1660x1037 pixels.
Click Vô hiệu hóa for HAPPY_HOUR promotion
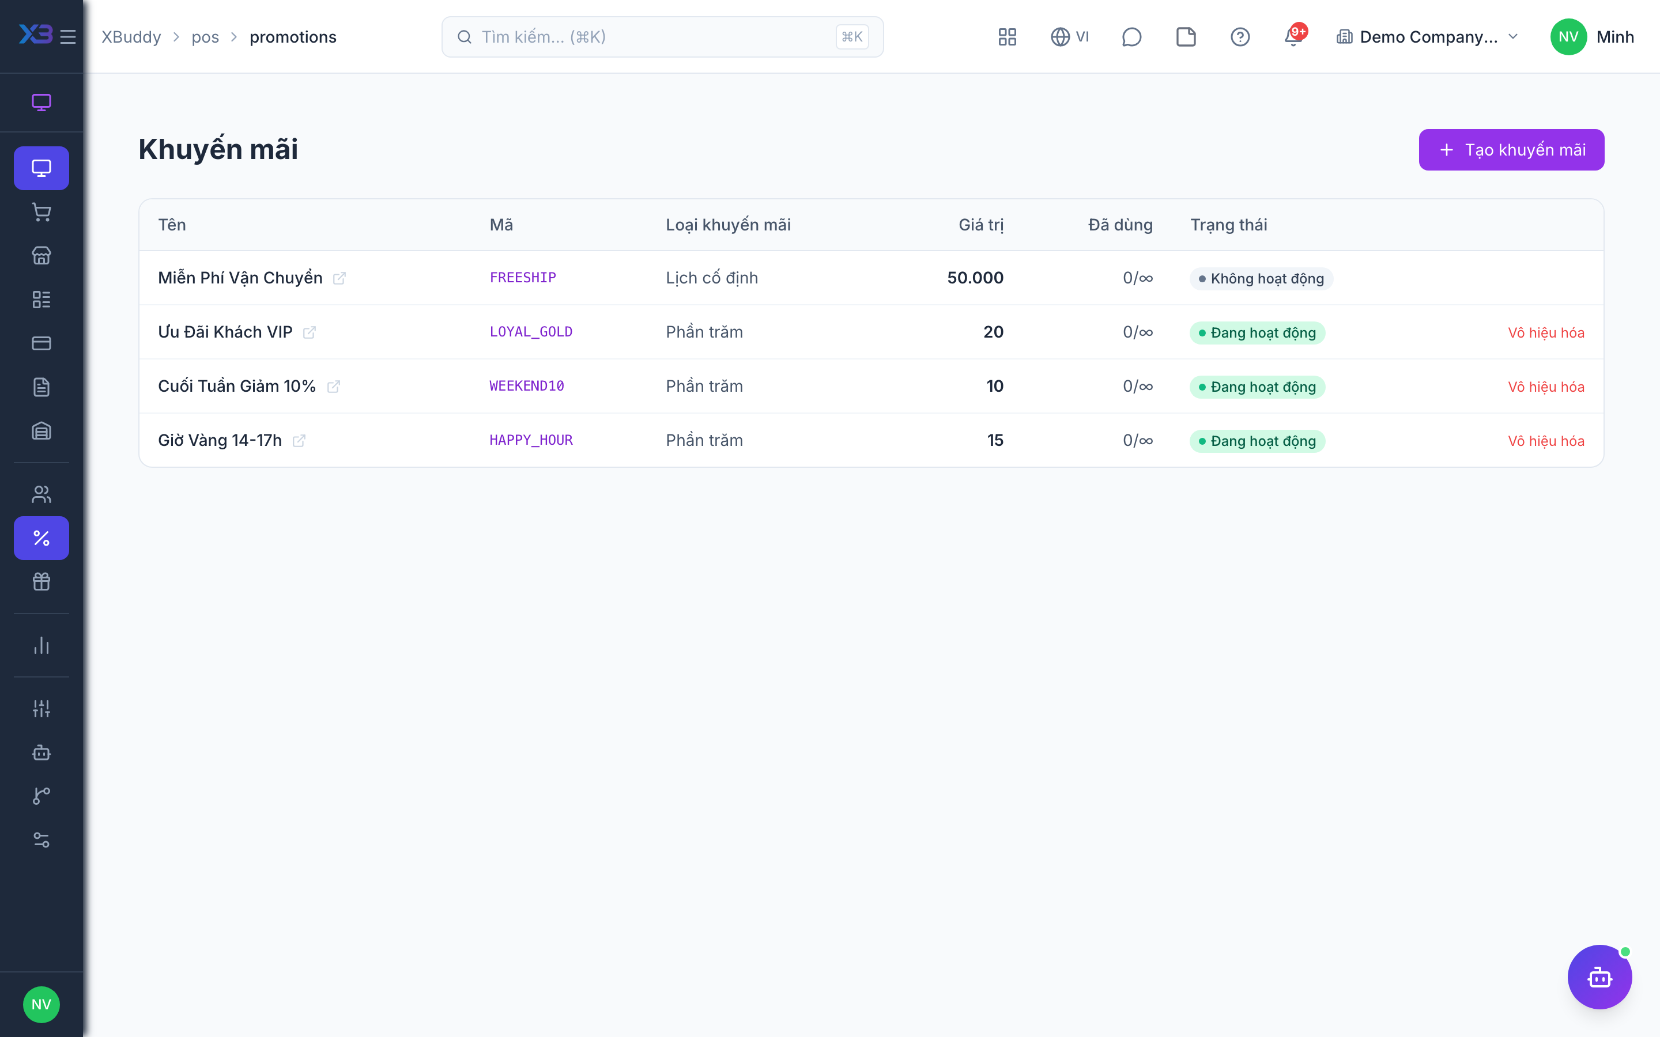click(1545, 440)
